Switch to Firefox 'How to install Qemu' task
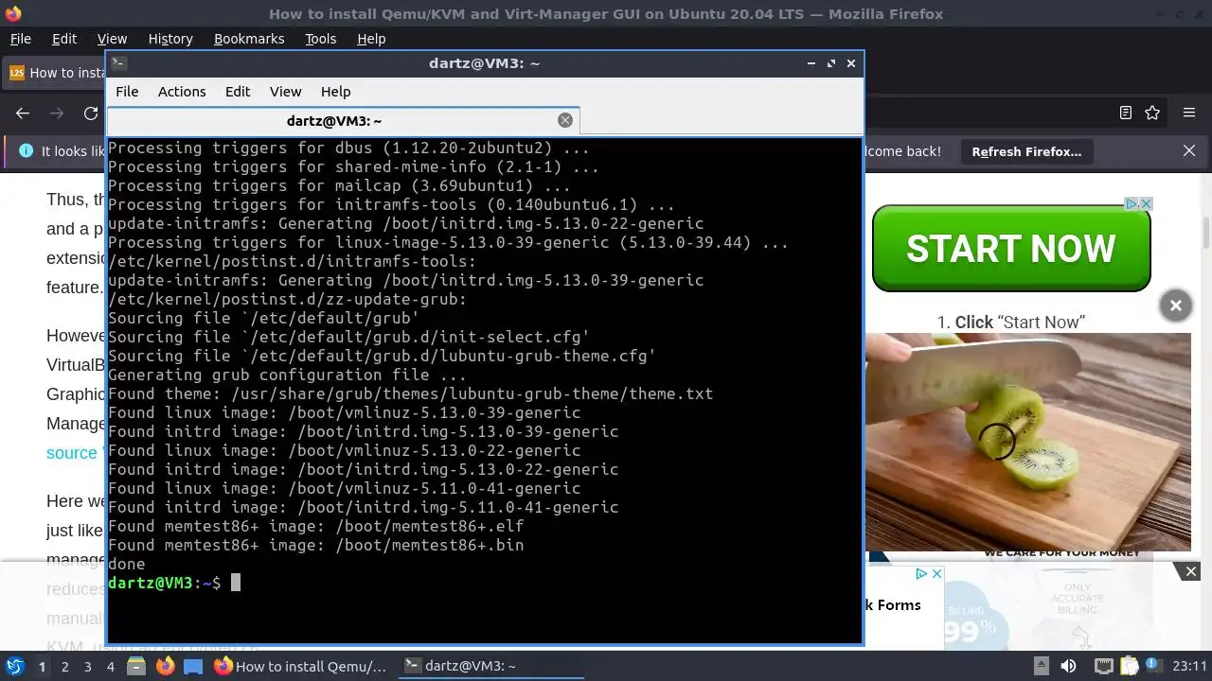The height and width of the screenshot is (681, 1212). tap(301, 666)
